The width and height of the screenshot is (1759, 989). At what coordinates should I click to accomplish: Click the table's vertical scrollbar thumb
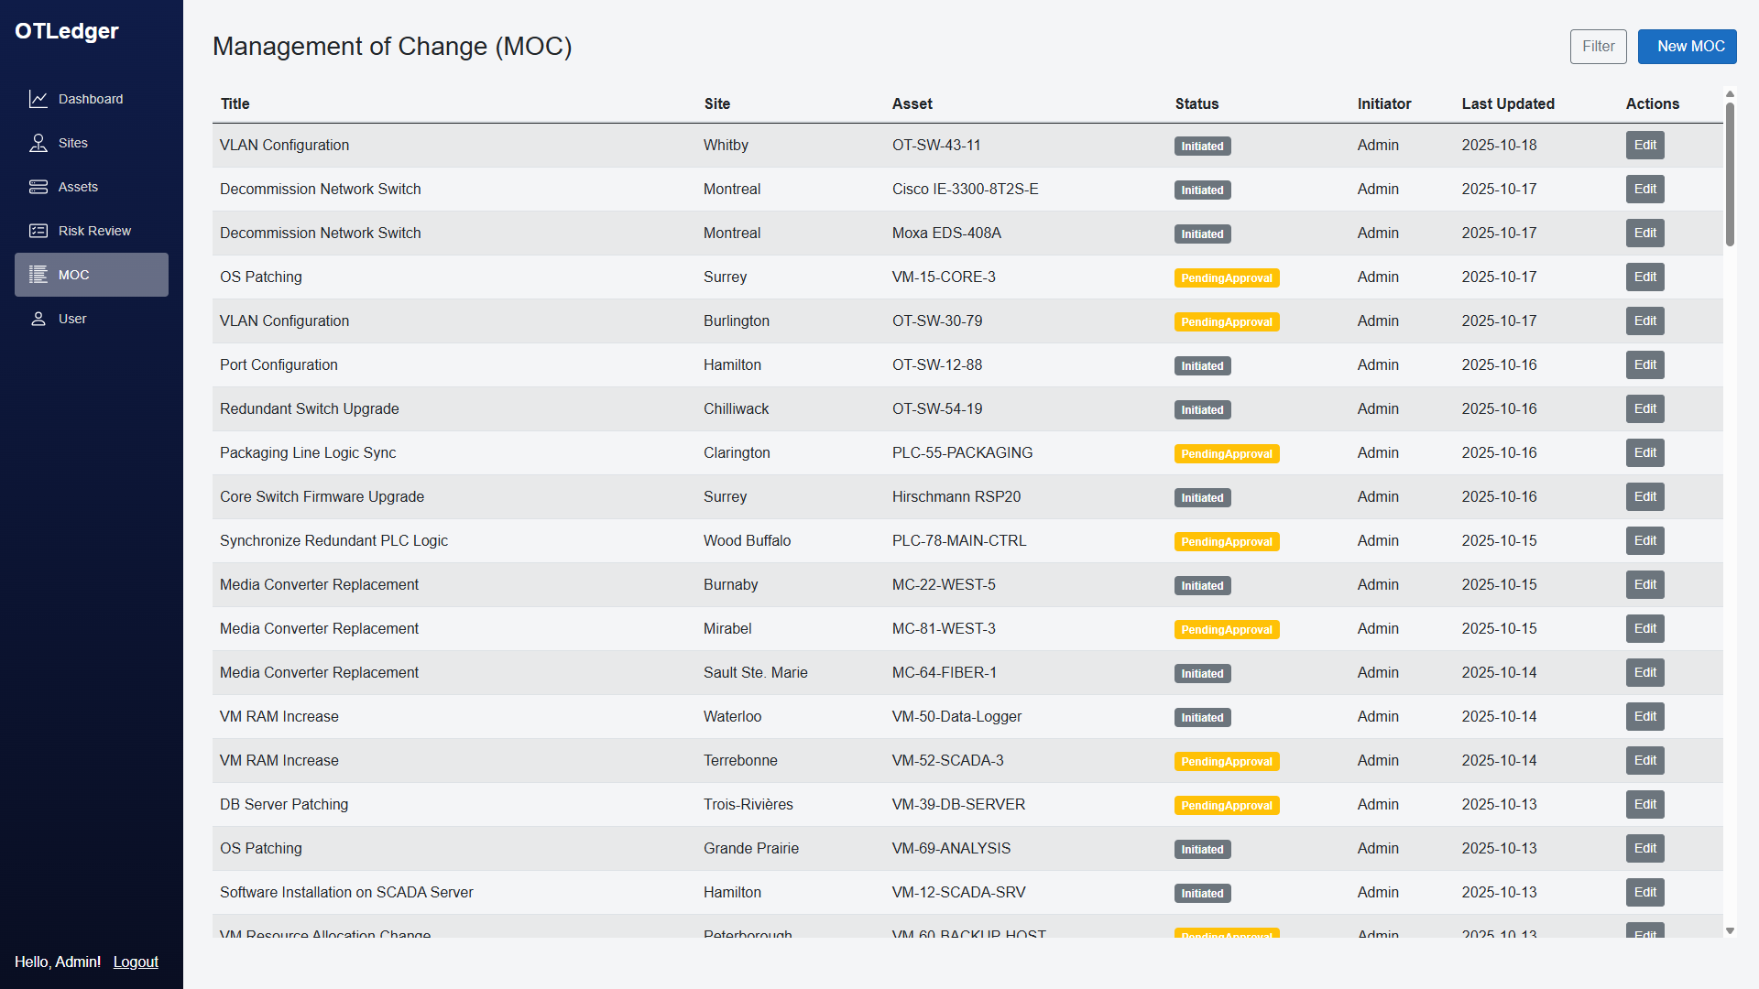pyautogui.click(x=1730, y=174)
